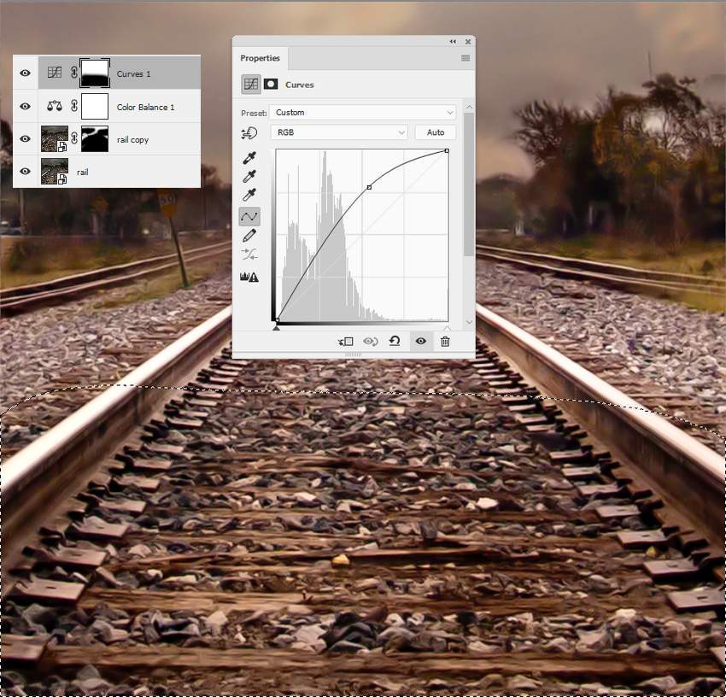Screen dimensions: 726x697
Task: Delete the adjustment layer with trash icon
Action: pyautogui.click(x=445, y=341)
